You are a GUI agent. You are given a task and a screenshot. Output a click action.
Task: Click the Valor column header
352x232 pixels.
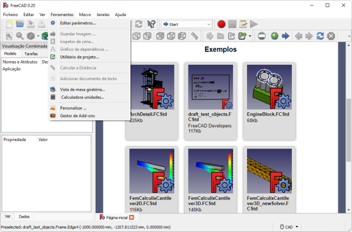point(43,140)
